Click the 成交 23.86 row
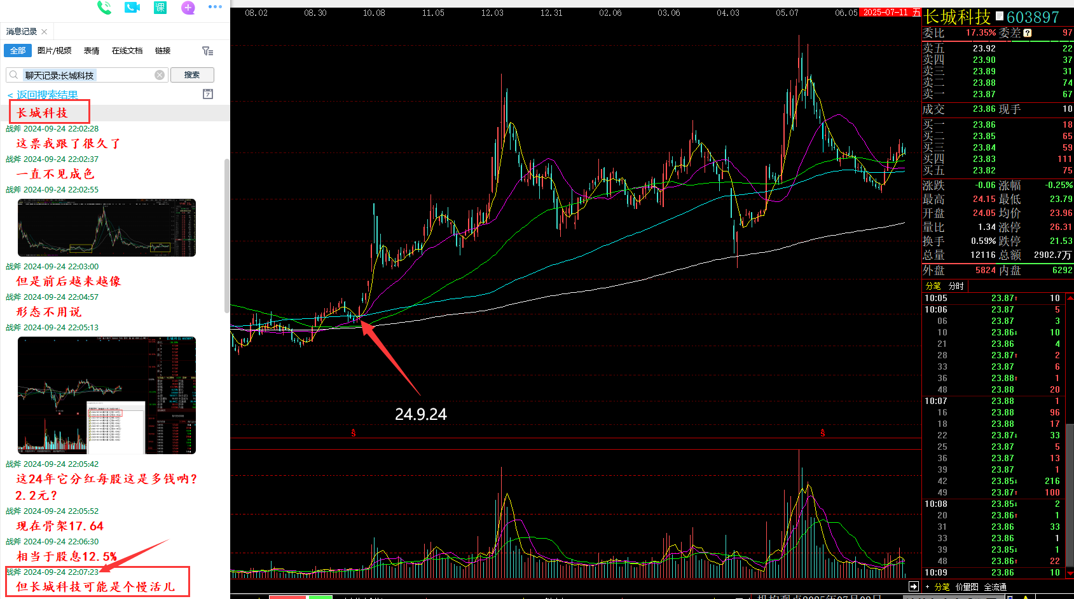 pyautogui.click(x=998, y=109)
